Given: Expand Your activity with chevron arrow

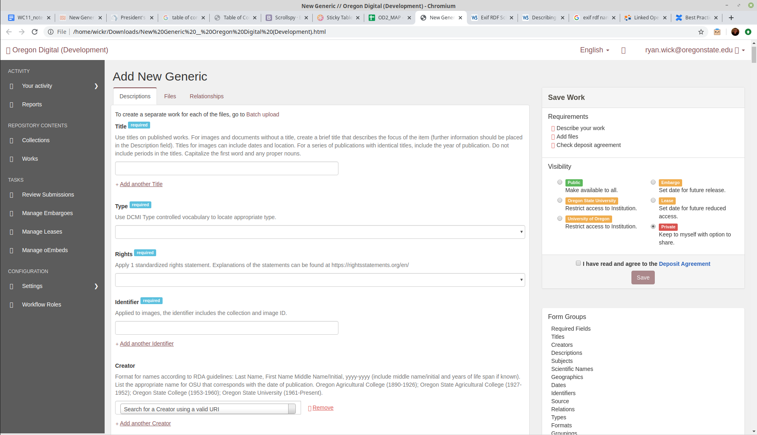Looking at the screenshot, I should (x=96, y=86).
